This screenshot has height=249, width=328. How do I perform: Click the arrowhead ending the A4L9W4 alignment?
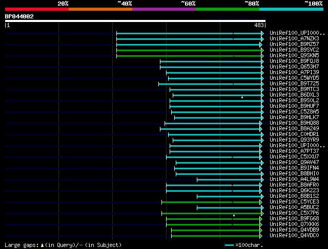(262, 179)
